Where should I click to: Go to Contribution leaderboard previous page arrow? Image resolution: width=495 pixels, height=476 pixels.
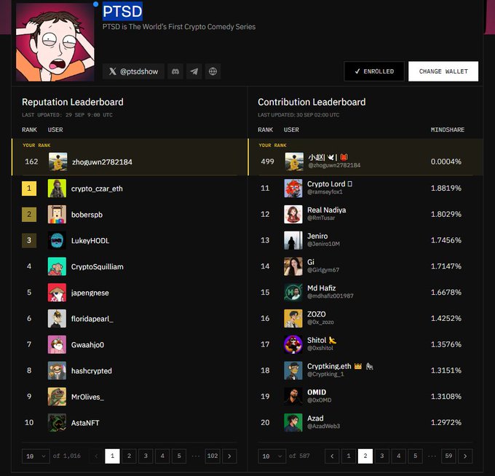[332, 456]
